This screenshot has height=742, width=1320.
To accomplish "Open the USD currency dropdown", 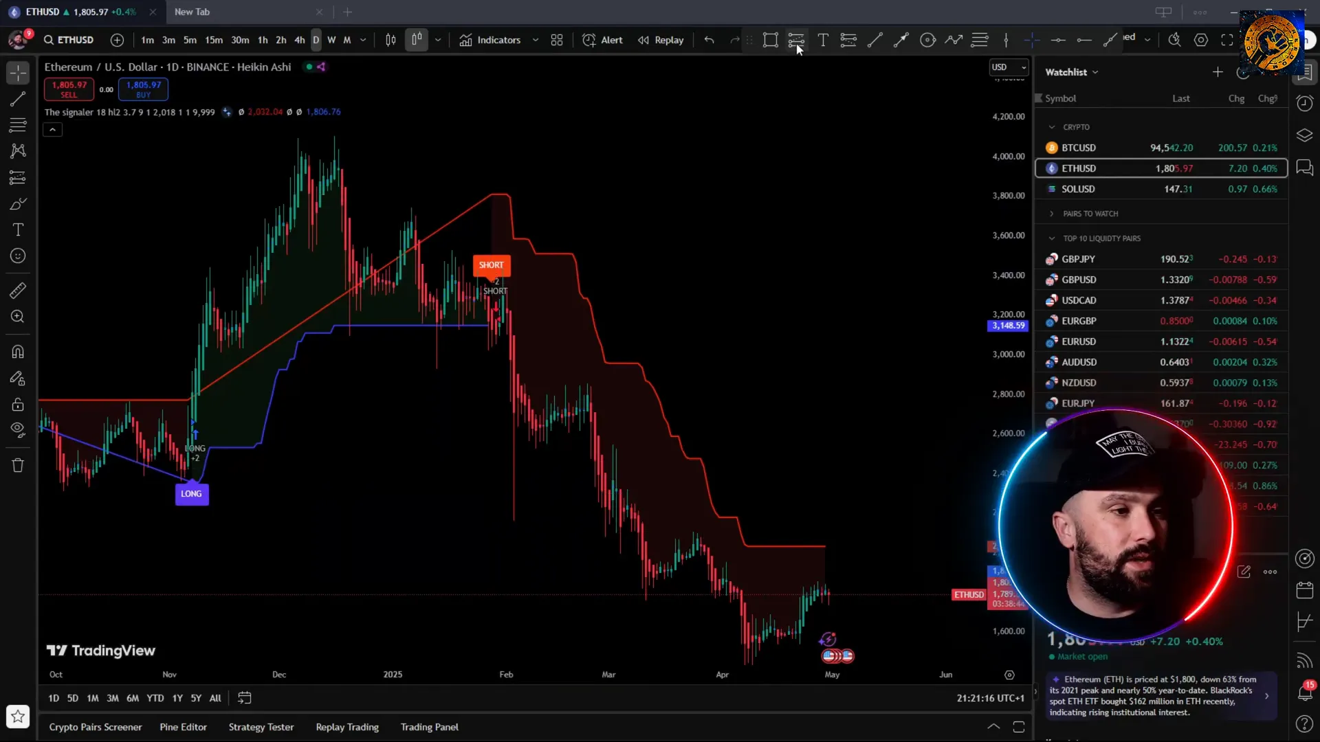I will point(1009,67).
